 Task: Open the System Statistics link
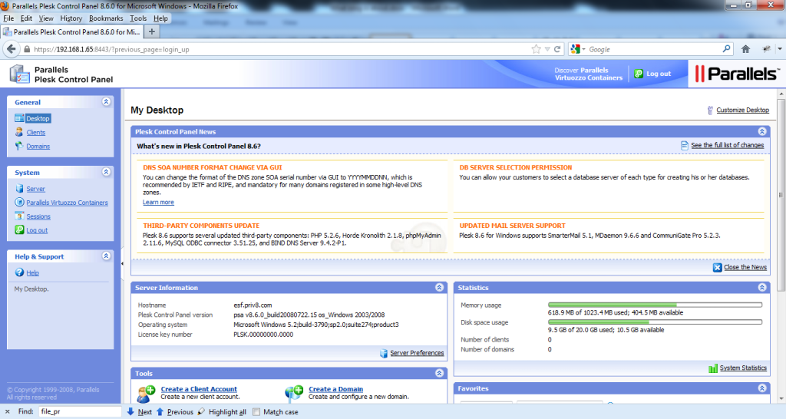(x=743, y=368)
